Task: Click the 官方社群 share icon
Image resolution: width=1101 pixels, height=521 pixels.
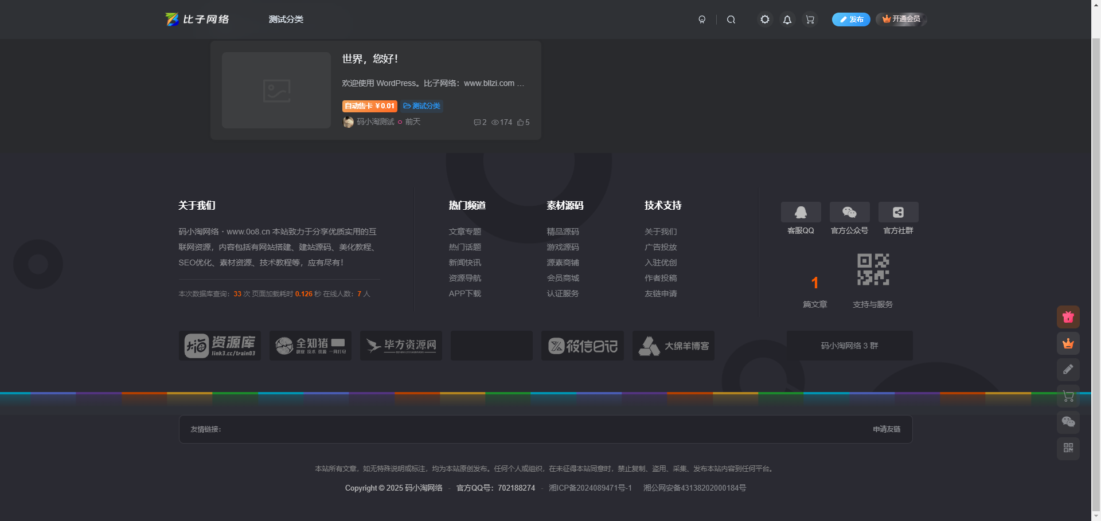Action: [898, 211]
